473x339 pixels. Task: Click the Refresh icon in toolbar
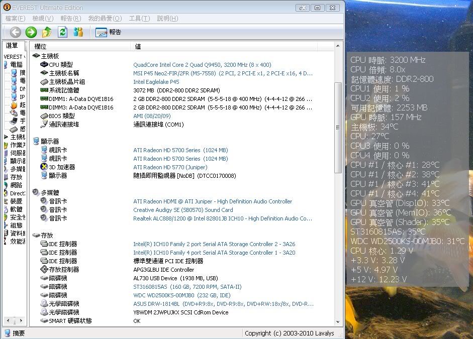tap(62, 32)
